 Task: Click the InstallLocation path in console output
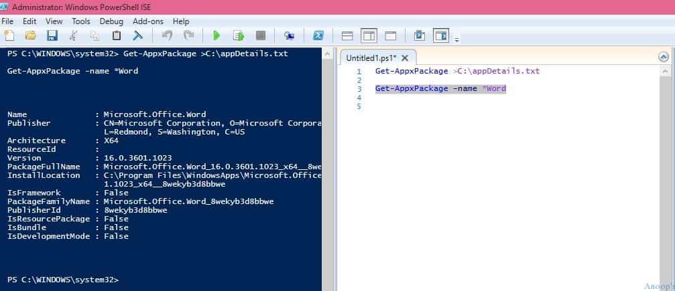(212, 180)
